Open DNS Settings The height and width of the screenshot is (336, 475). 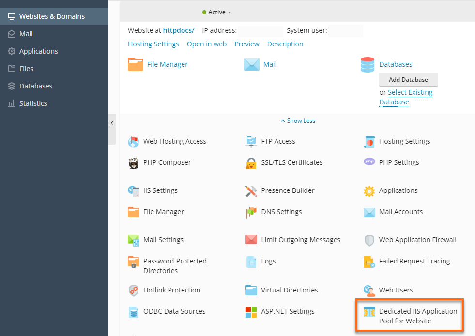(282, 212)
